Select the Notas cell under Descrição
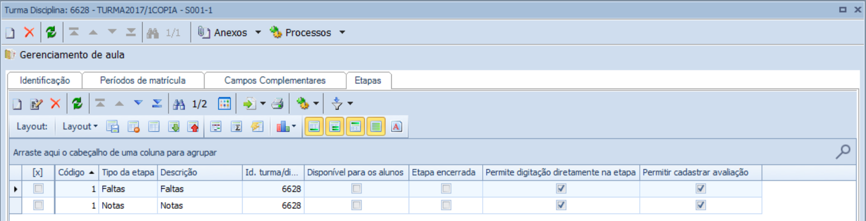Screen dimensions: 866x221 pyautogui.click(x=200, y=206)
